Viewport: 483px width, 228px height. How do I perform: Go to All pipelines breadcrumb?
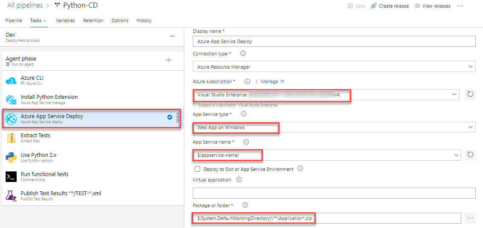(24, 5)
